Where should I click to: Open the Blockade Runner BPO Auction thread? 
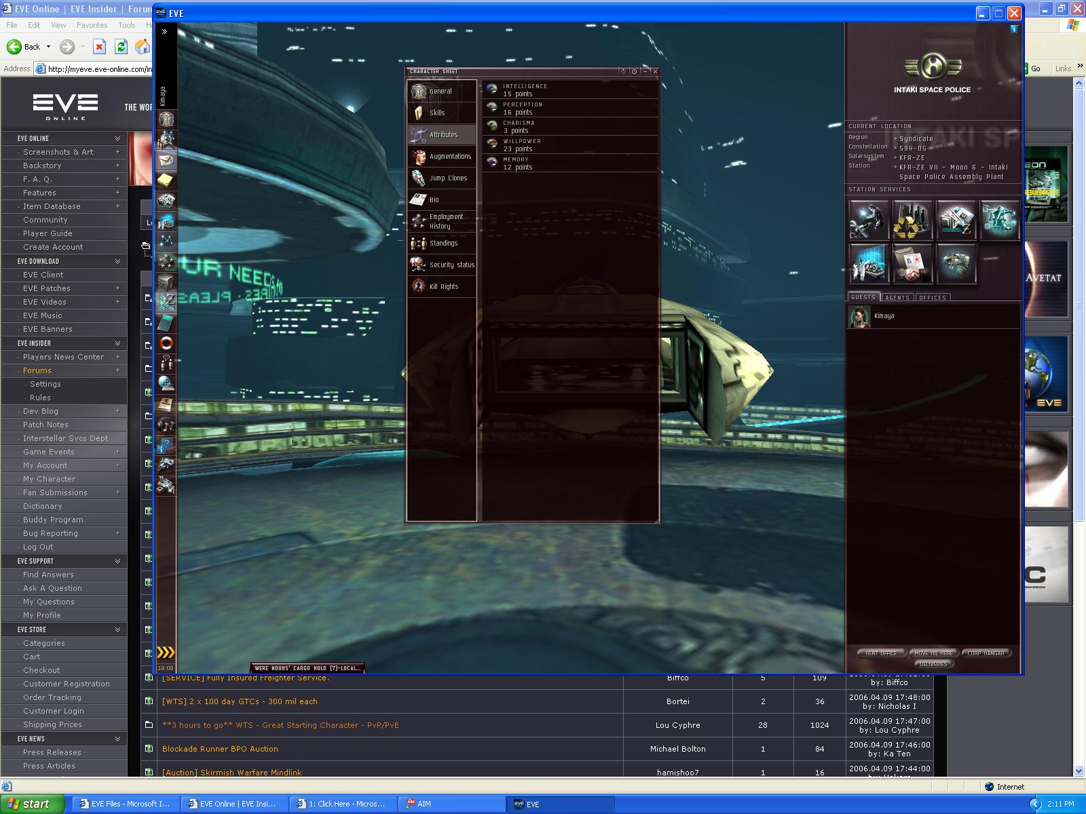(x=220, y=749)
